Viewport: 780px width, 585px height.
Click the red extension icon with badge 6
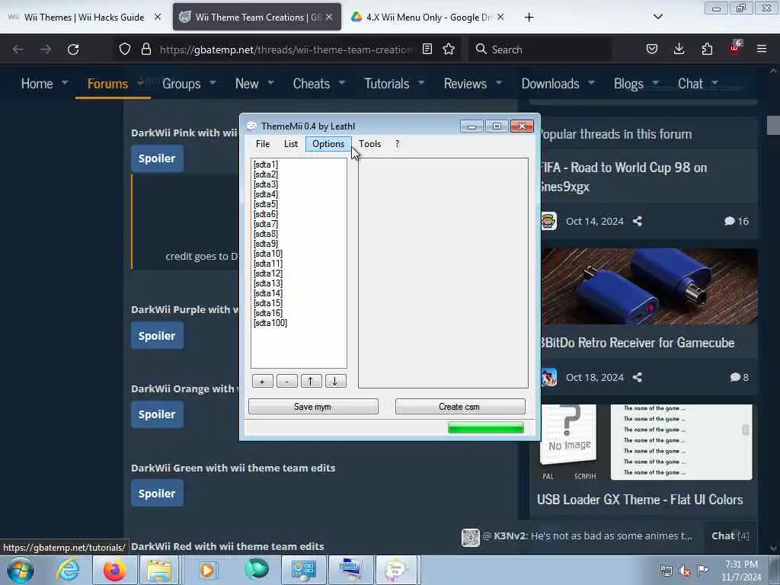click(735, 48)
